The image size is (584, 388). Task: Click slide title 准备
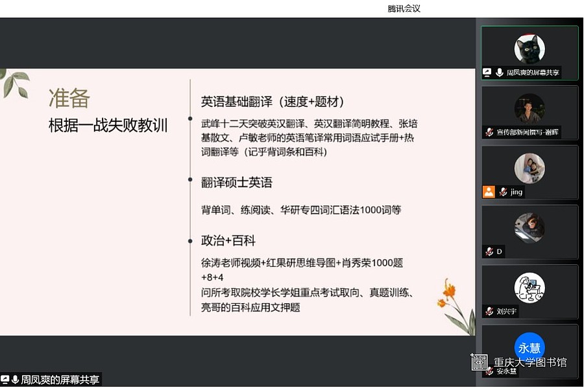click(x=69, y=98)
